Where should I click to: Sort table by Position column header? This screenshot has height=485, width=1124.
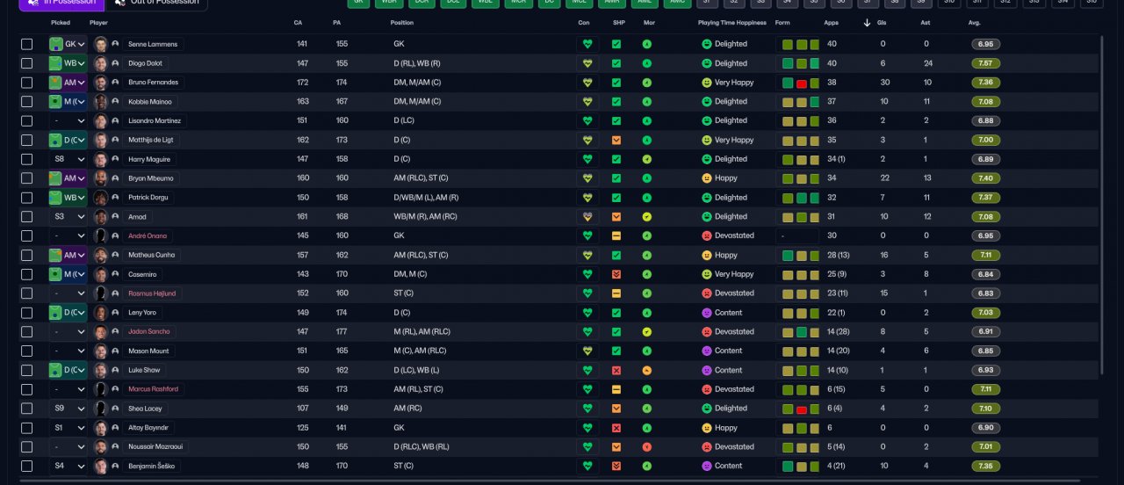(402, 23)
